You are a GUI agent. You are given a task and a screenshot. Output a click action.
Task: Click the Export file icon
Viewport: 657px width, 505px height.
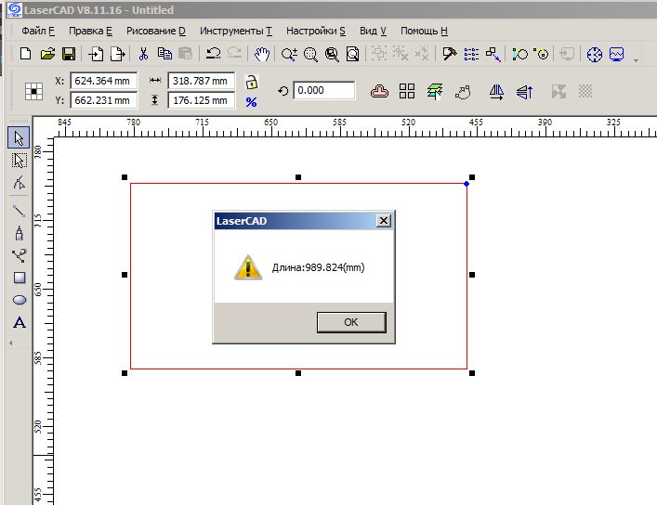coord(118,54)
